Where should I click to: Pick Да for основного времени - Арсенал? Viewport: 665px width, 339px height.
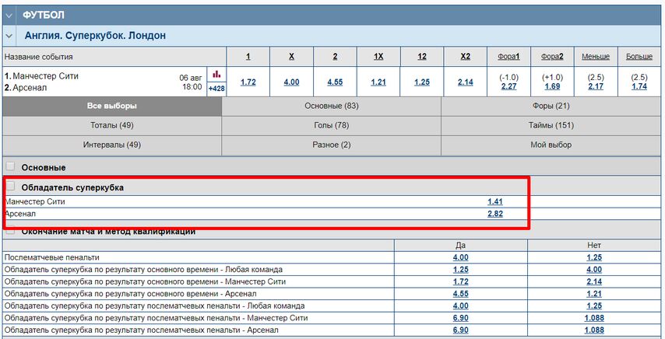[460, 294]
